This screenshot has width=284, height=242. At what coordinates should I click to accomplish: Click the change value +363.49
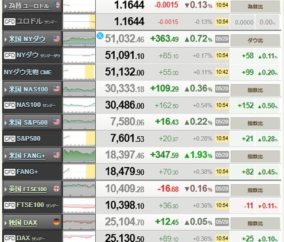point(164,38)
